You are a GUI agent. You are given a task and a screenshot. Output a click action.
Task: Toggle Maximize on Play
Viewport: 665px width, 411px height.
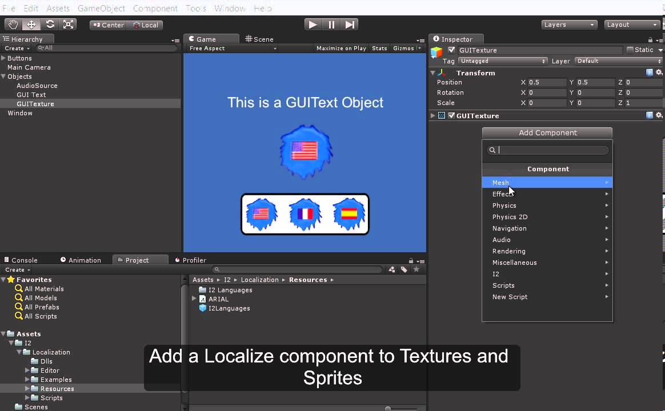[341, 49]
